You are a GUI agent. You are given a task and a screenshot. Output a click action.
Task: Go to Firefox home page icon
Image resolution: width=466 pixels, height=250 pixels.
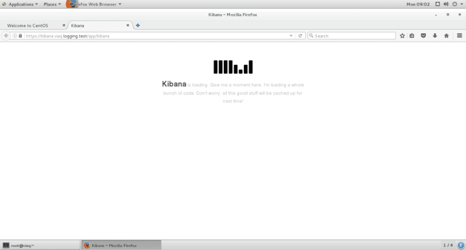[x=447, y=36]
